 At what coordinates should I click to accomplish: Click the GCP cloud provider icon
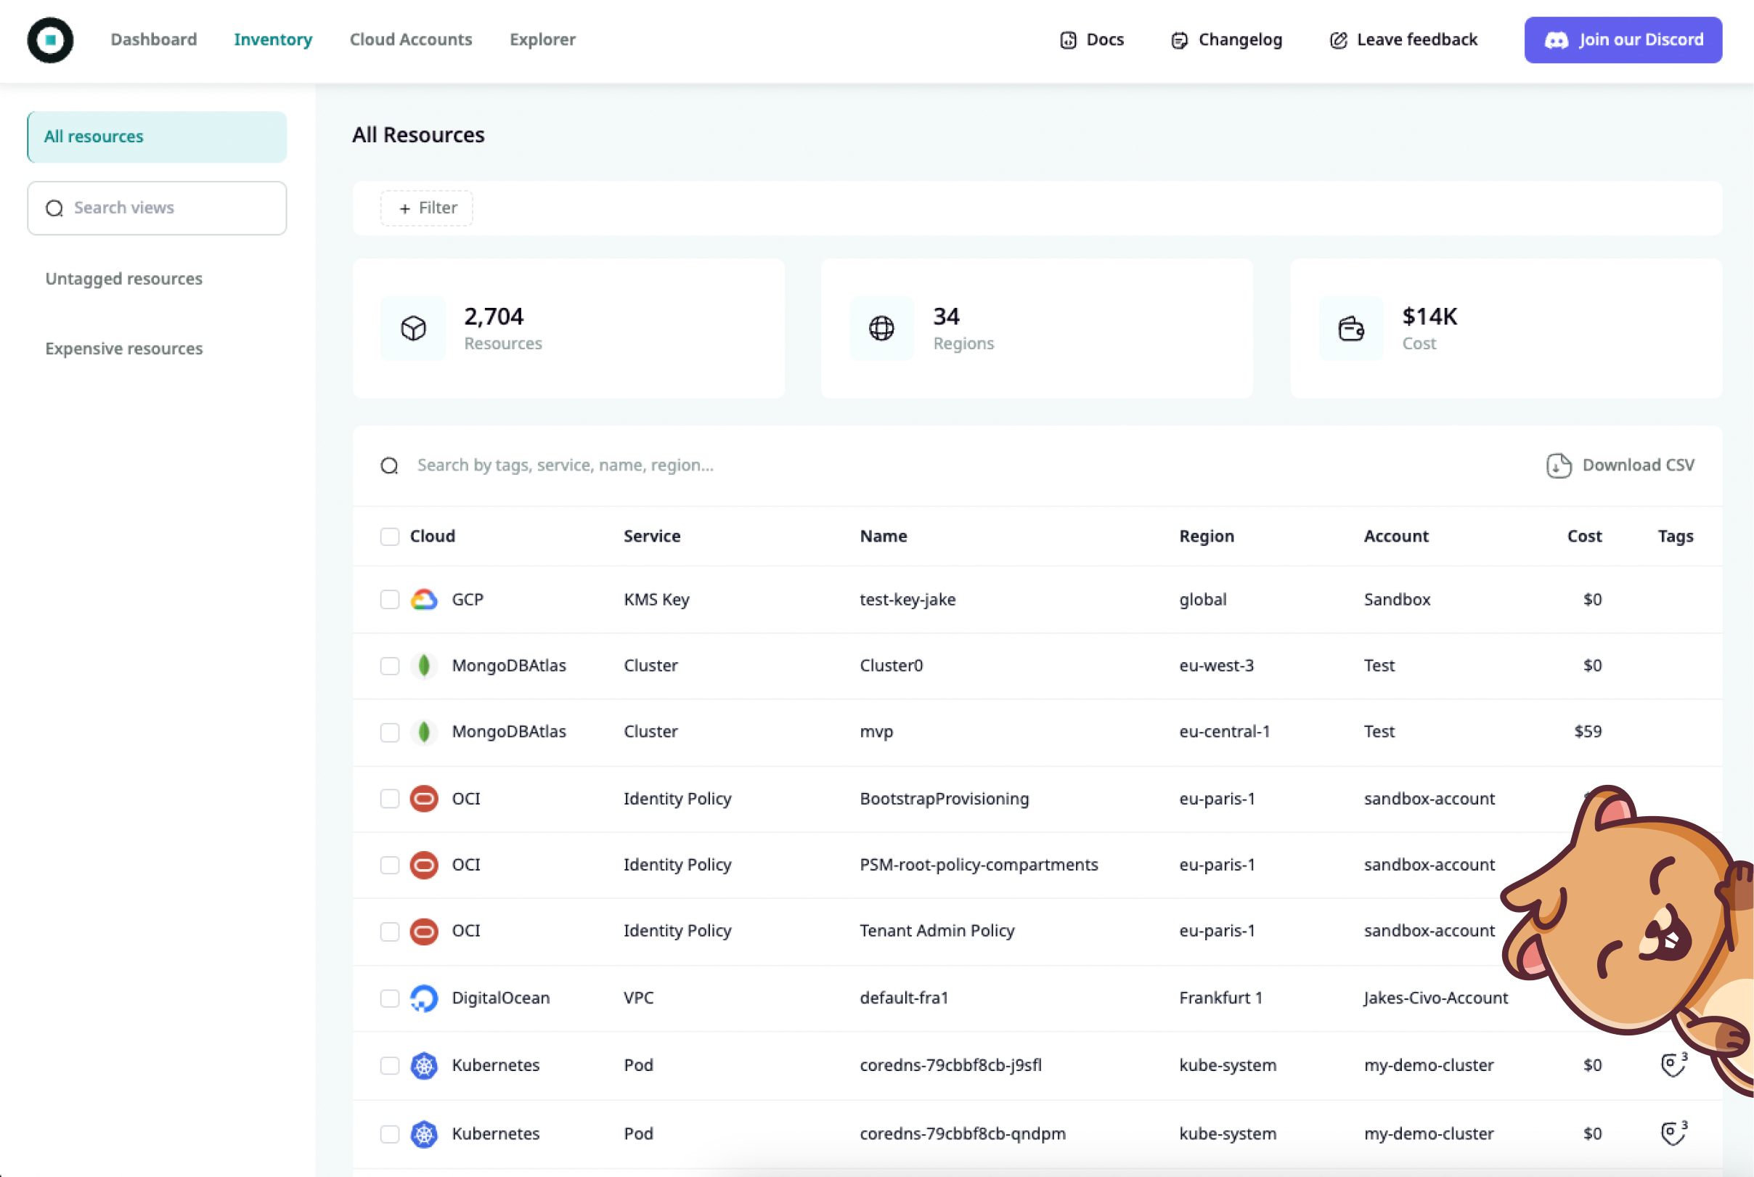click(x=423, y=599)
